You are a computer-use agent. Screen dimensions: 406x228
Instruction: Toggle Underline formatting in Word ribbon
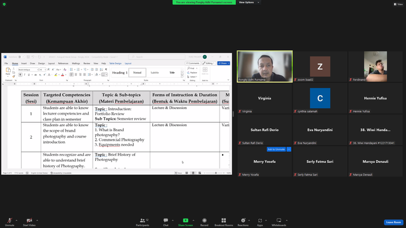tap(29, 75)
